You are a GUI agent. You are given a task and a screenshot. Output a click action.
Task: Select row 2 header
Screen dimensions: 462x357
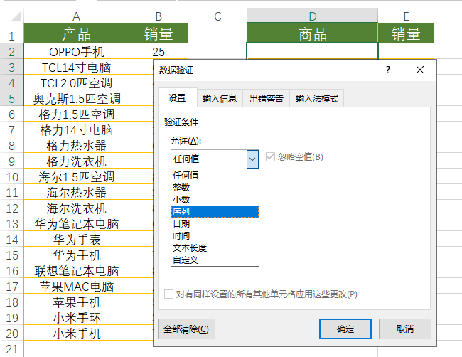[12, 52]
